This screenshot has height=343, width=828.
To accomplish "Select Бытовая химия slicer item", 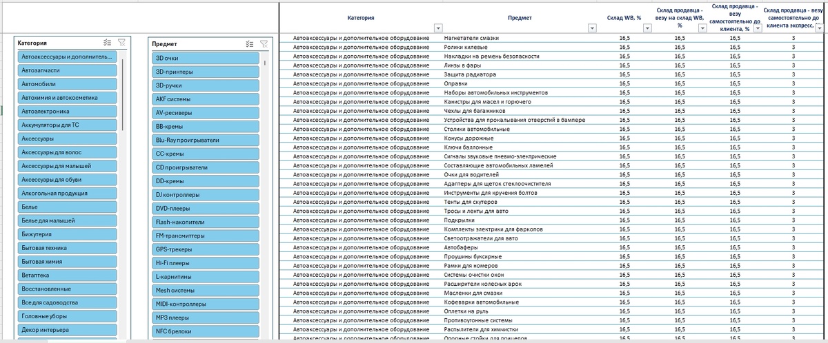I will click(66, 262).
